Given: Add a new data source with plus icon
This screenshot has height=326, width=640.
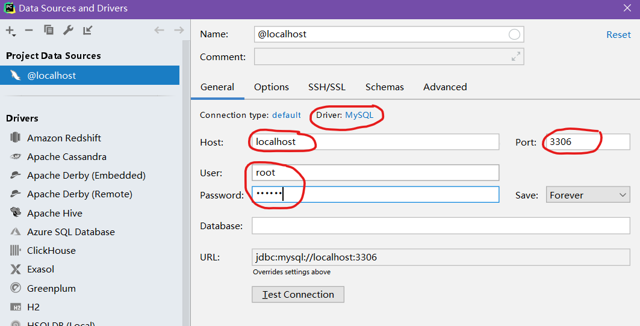Looking at the screenshot, I should point(11,31).
